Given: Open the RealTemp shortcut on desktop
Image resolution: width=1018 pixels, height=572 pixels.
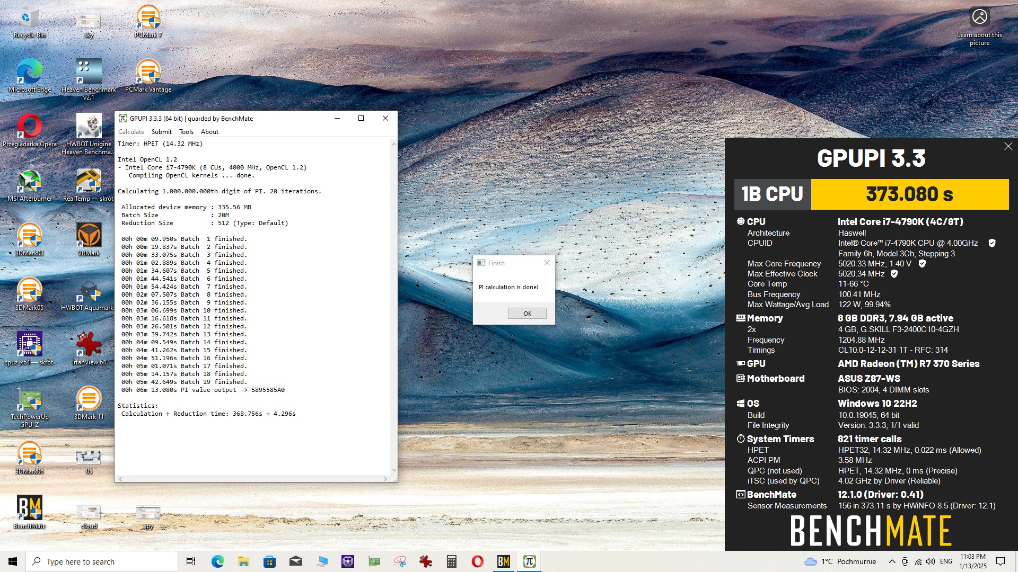Looking at the screenshot, I should coord(89,185).
